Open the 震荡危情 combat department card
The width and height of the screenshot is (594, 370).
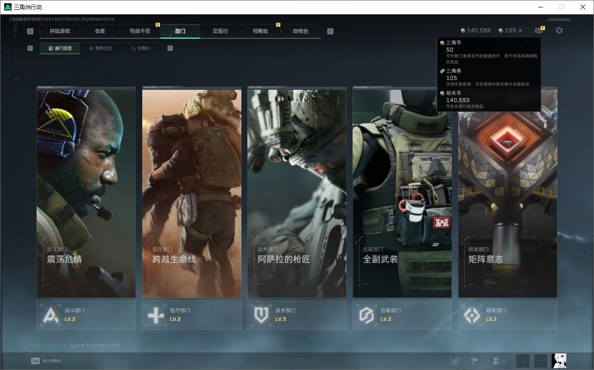[x=86, y=193]
